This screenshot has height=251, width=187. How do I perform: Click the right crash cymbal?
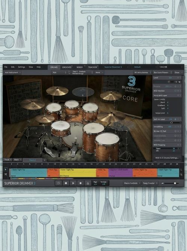(111, 96)
